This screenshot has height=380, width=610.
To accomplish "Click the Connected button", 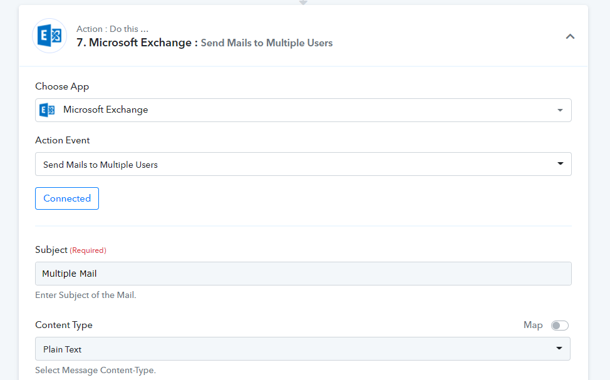I will [x=67, y=198].
